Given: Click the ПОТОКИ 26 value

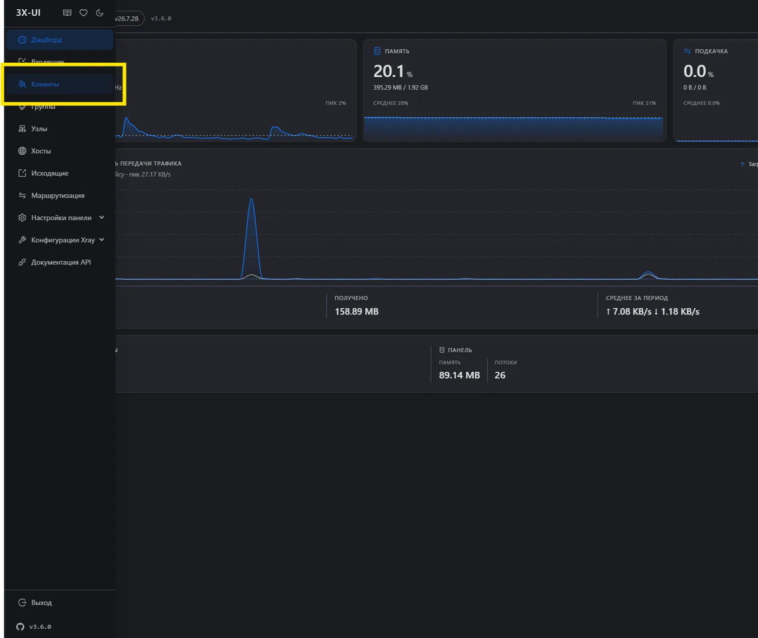Looking at the screenshot, I should tap(500, 375).
